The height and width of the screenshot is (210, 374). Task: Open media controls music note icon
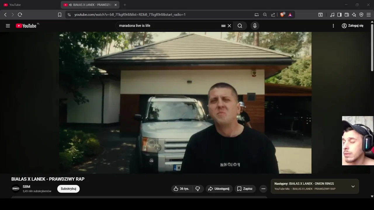332,15
